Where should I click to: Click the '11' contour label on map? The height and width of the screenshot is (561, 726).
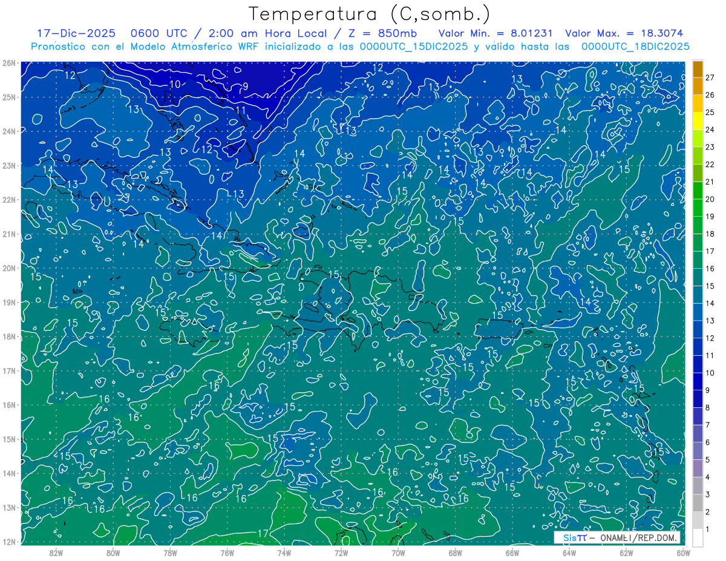click(241, 110)
